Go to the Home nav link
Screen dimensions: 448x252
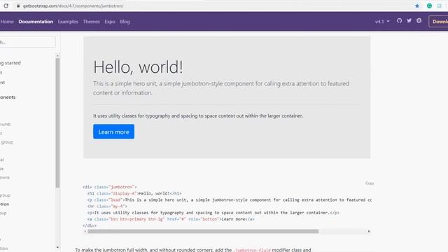7,22
